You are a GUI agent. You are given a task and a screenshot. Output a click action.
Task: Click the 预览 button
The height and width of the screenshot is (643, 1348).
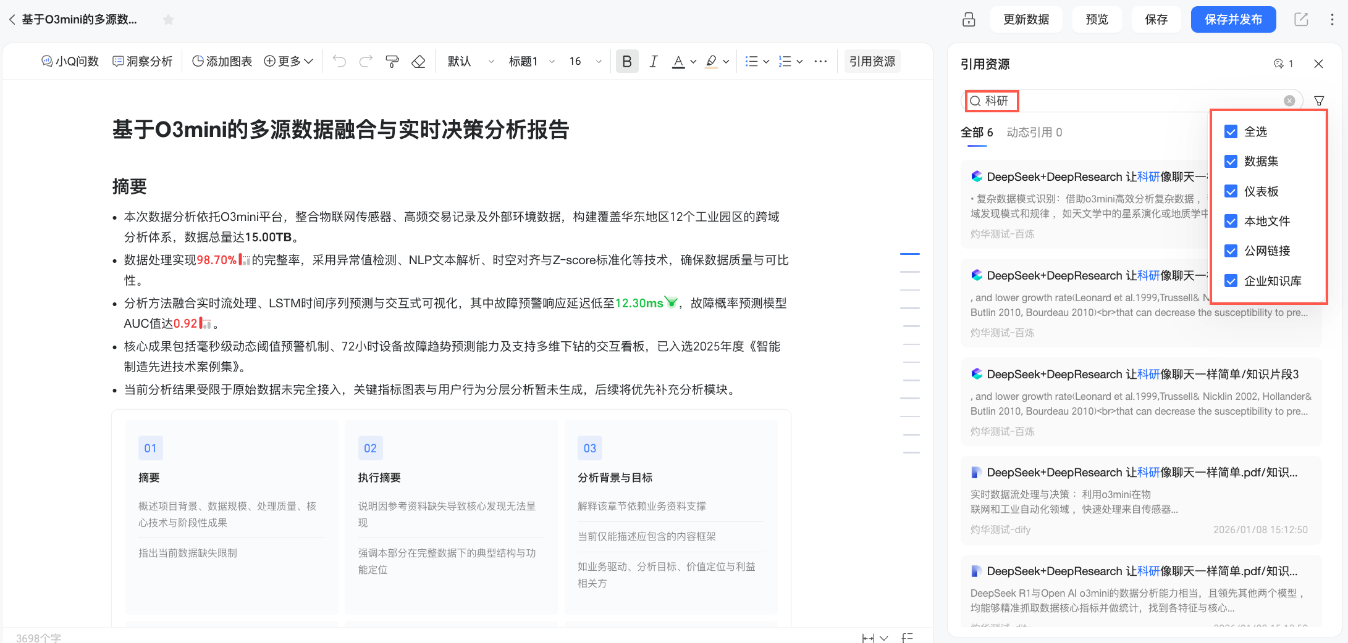click(x=1097, y=20)
